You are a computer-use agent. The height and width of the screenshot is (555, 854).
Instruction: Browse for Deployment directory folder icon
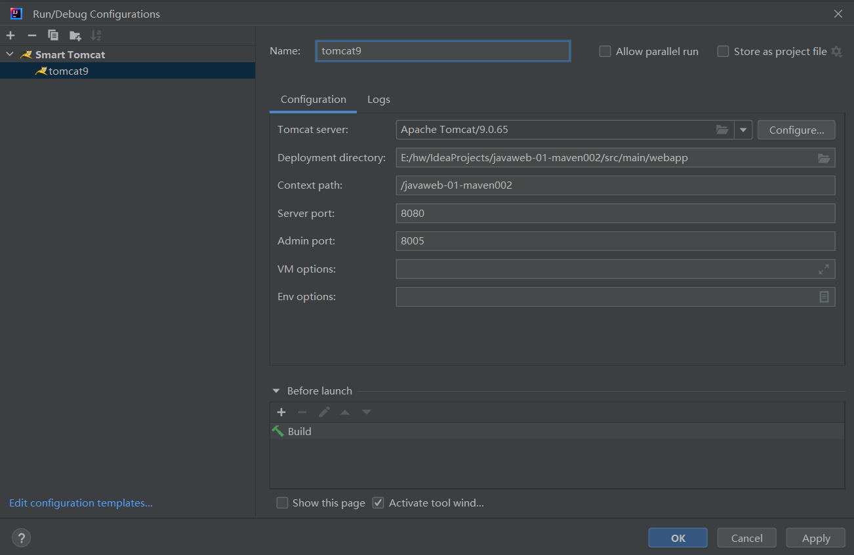[824, 158]
